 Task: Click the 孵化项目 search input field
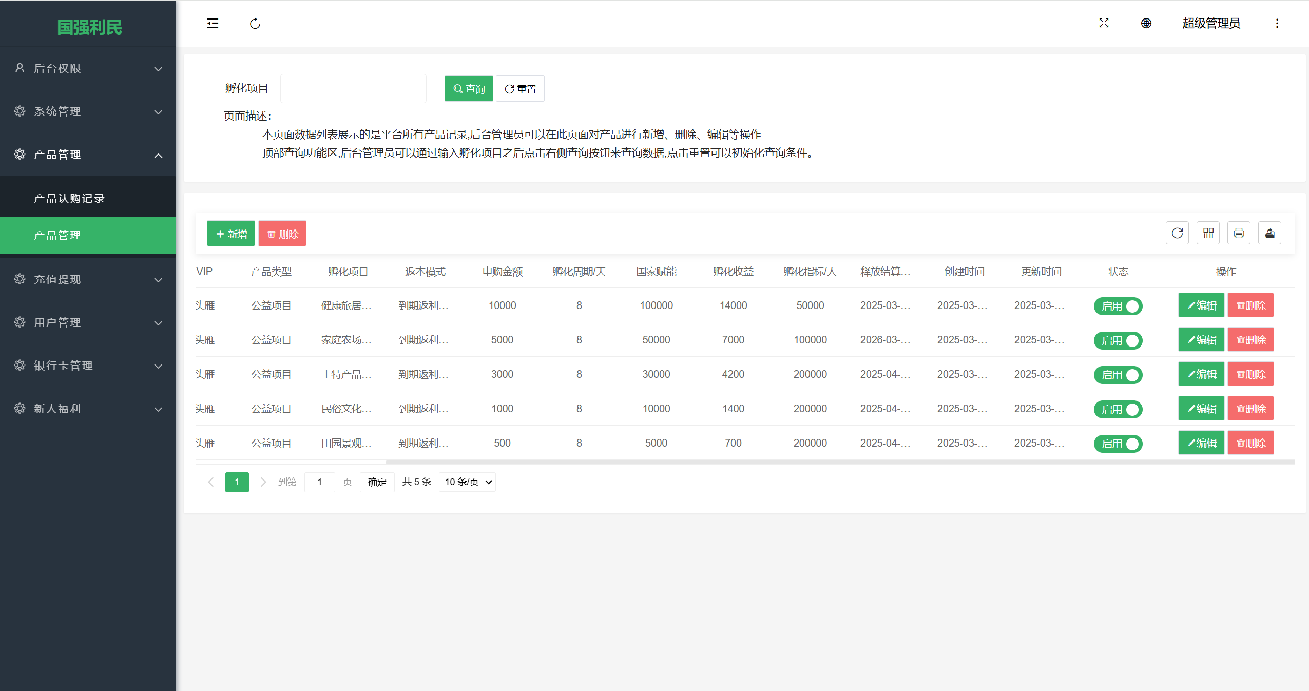pyautogui.click(x=353, y=89)
